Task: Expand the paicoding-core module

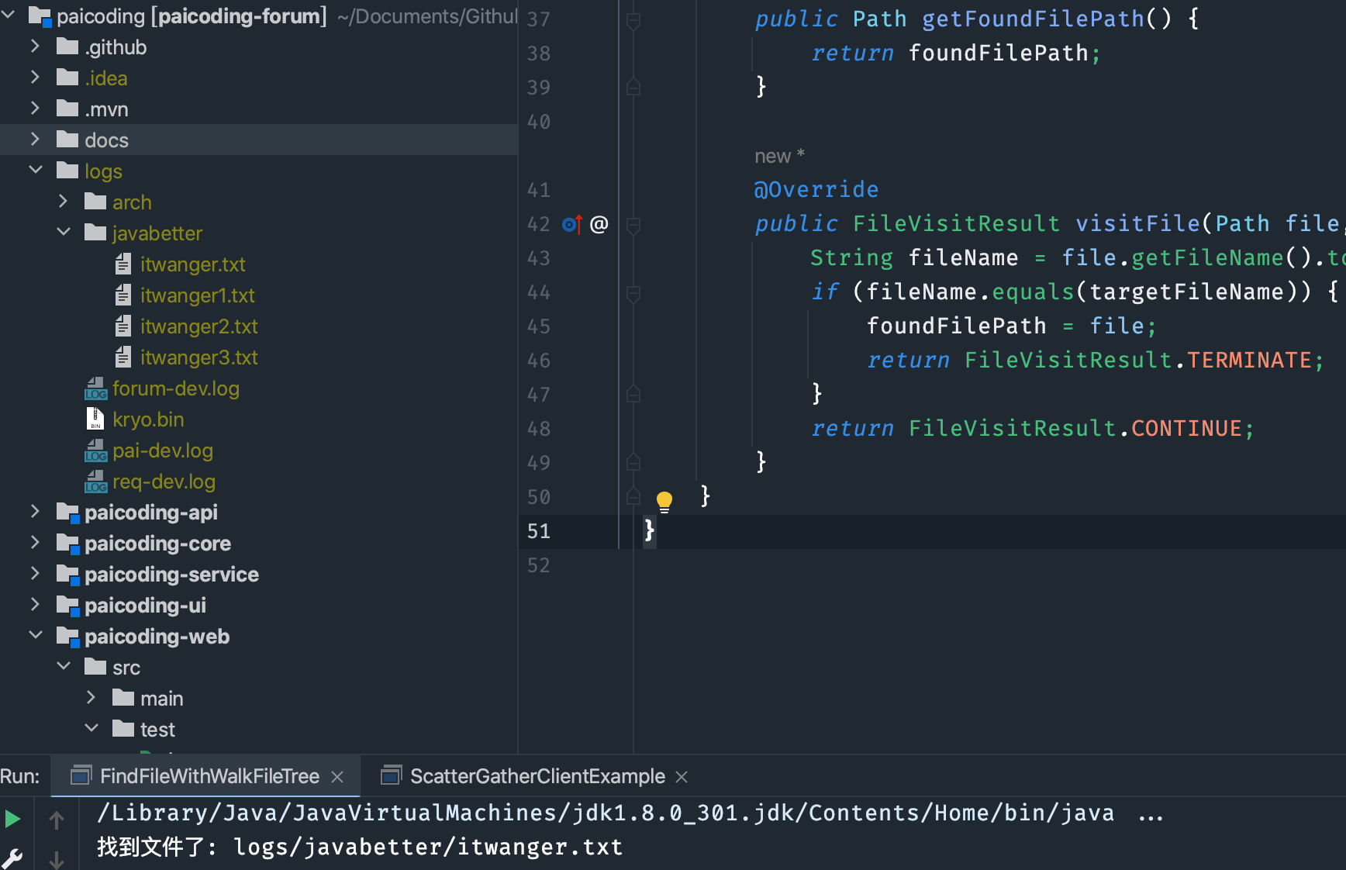Action: (x=36, y=543)
